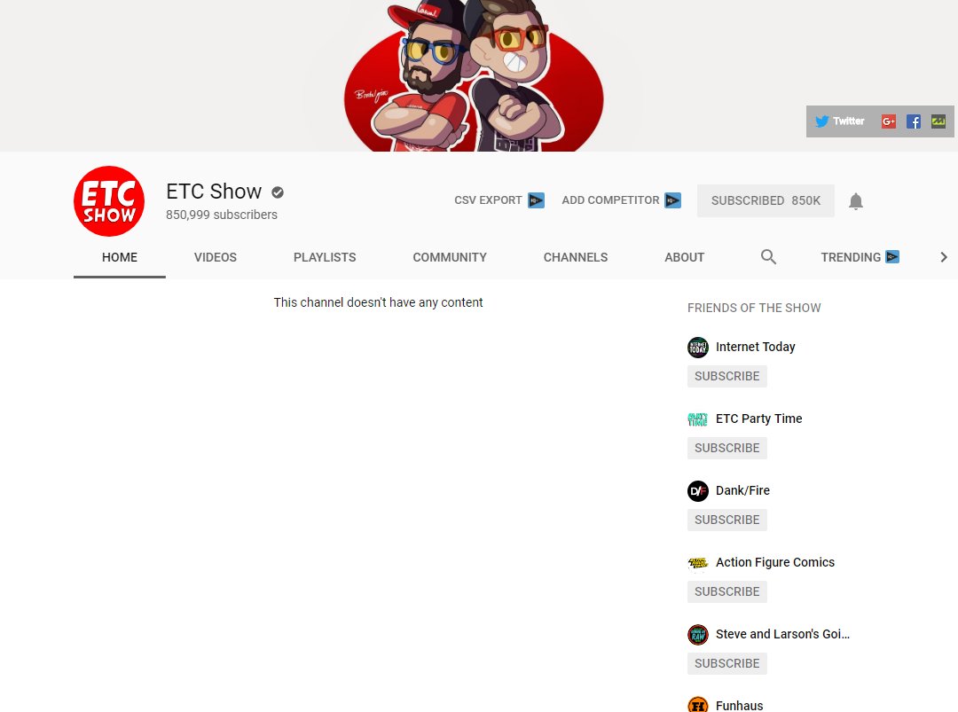Open the Twitter link in banner
This screenshot has width=958, height=712.
coord(840,121)
